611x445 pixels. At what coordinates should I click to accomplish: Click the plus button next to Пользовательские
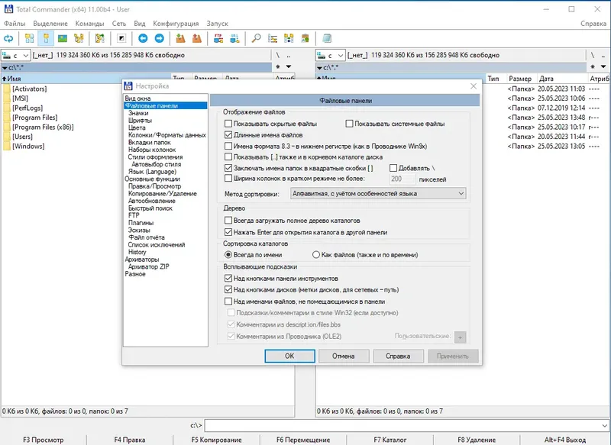(460, 337)
